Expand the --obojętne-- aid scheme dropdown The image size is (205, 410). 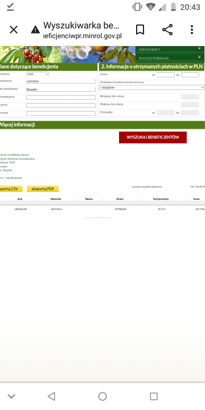pyautogui.click(x=151, y=87)
